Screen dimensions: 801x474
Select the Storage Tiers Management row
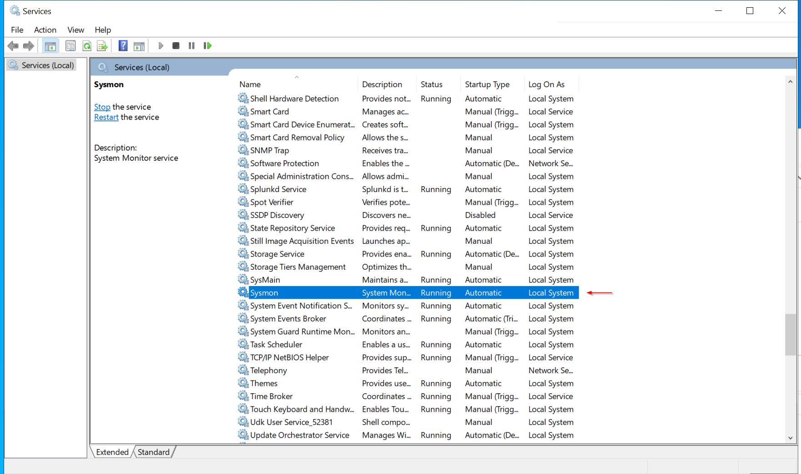point(408,267)
